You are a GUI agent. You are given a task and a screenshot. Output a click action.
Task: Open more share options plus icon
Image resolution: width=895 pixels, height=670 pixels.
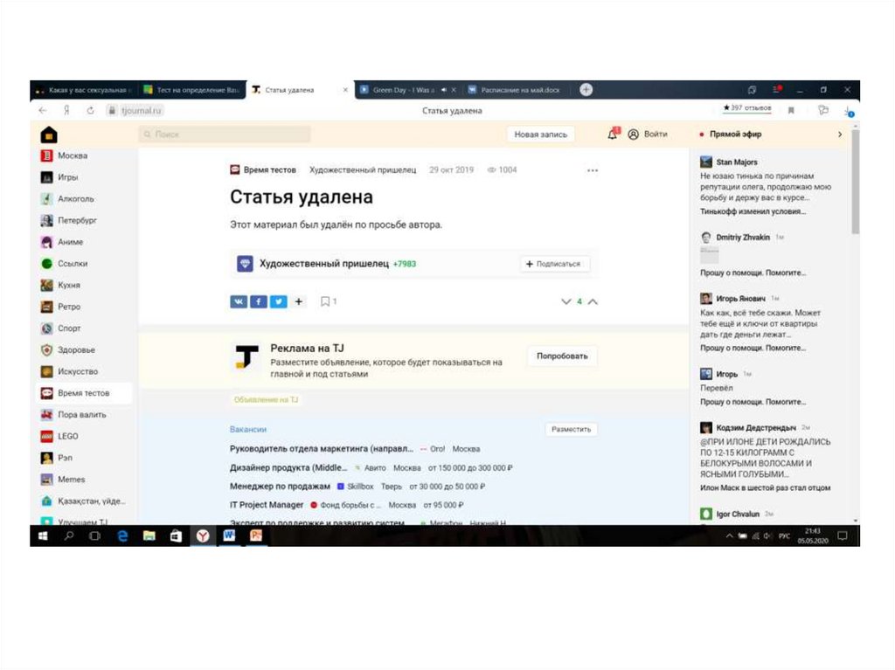(299, 301)
